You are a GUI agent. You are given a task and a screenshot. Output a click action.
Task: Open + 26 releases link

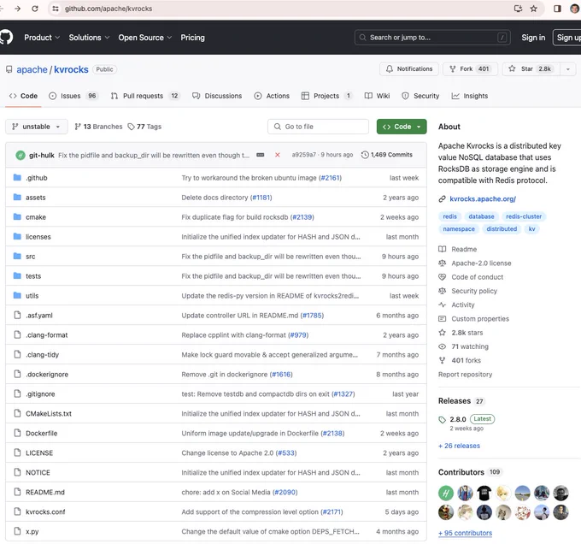tap(459, 446)
